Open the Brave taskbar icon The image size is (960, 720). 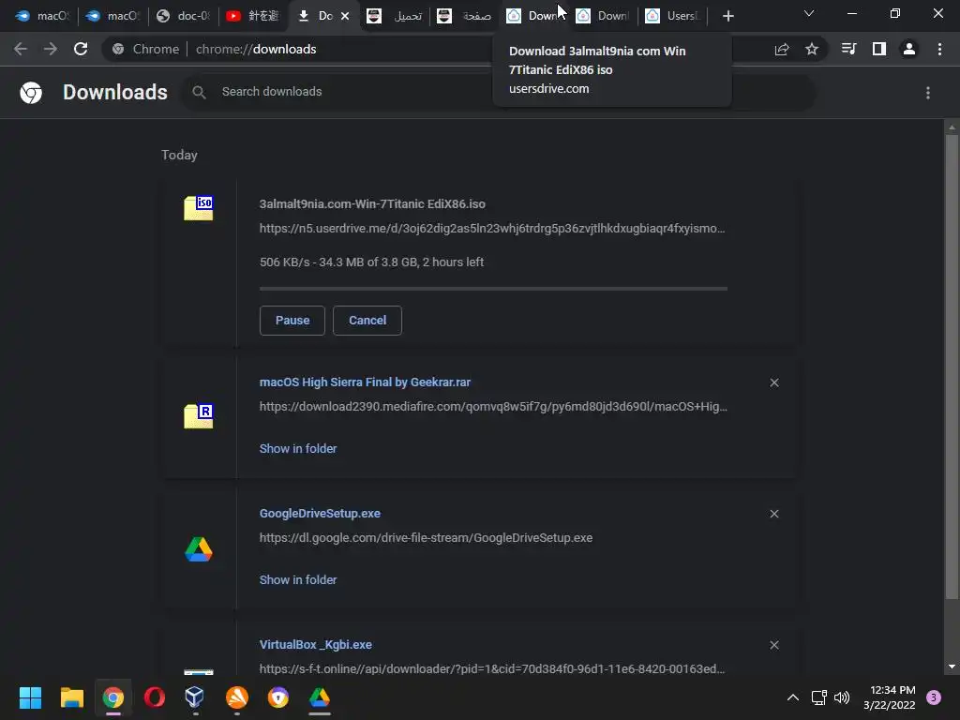point(277,697)
